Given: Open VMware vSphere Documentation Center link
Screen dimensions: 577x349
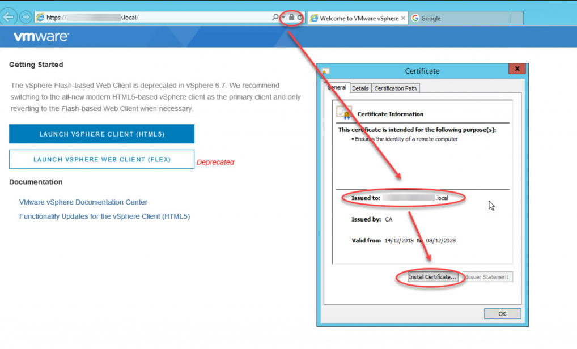Looking at the screenshot, I should coord(83,202).
